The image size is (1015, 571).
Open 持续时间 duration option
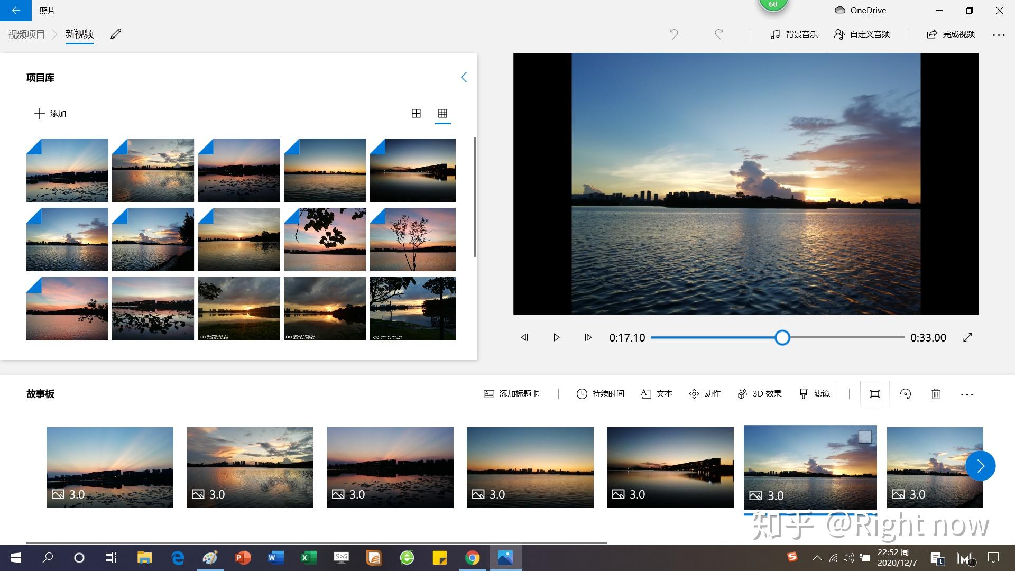click(x=600, y=394)
